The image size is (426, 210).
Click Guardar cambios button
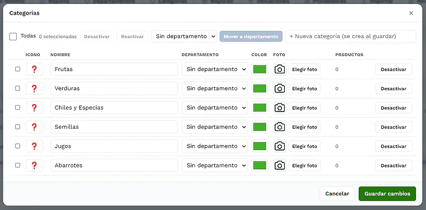[x=387, y=194]
